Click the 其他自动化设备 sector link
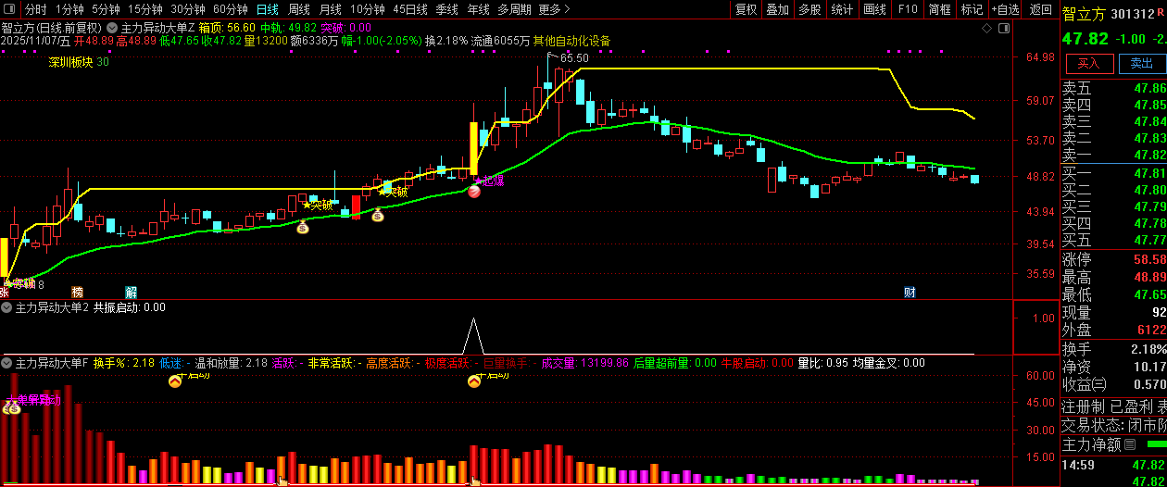Image resolution: width=1167 pixels, height=487 pixels. click(x=571, y=42)
